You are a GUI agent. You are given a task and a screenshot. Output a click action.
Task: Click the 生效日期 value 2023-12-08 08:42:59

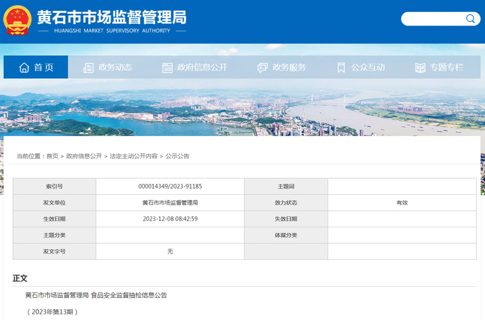(x=170, y=219)
